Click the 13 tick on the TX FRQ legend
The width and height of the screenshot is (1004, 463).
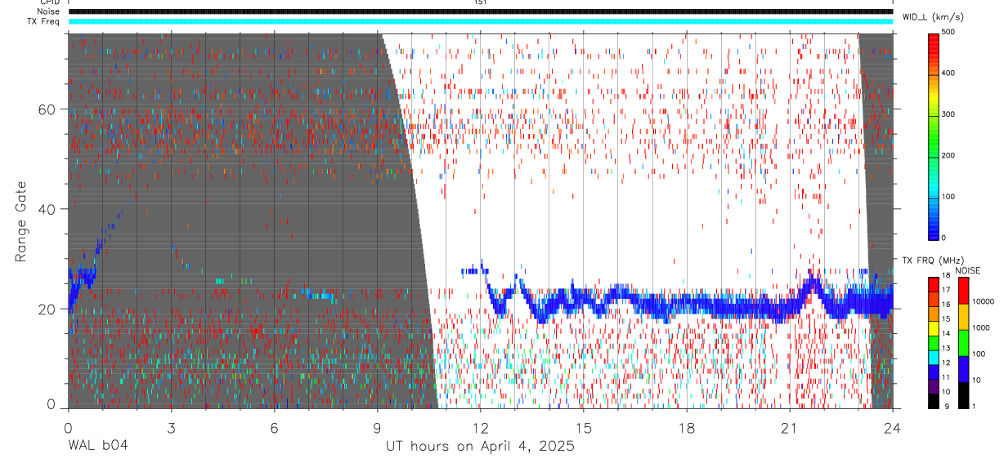pos(946,348)
